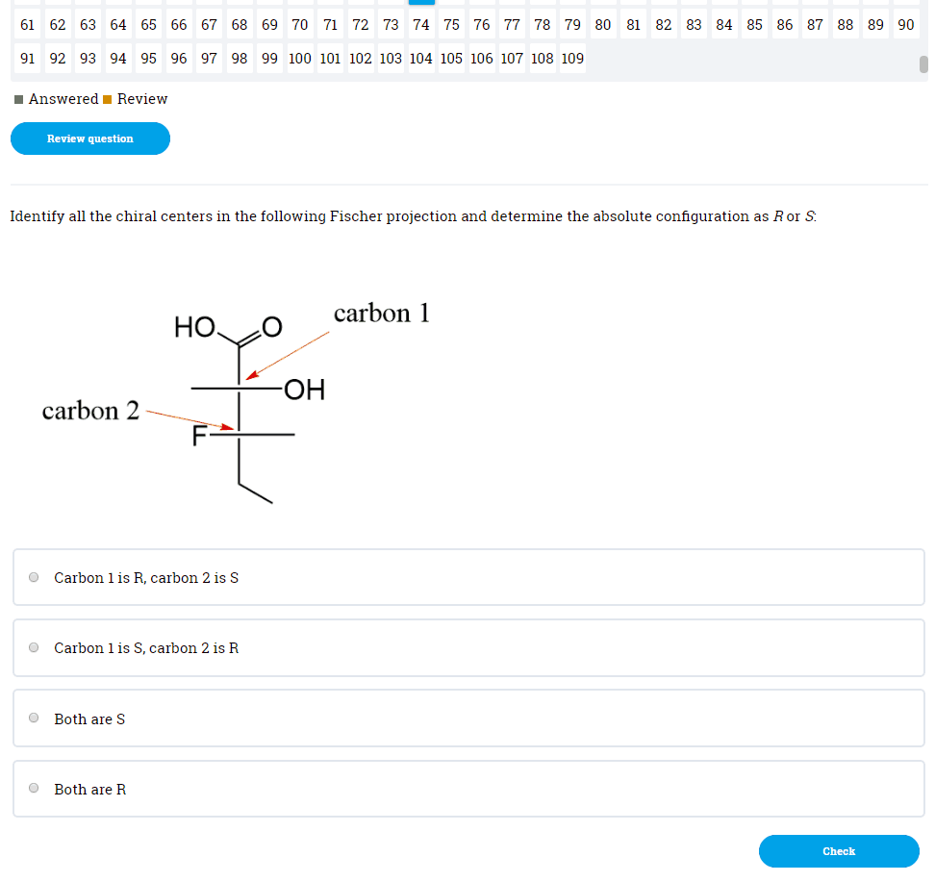The height and width of the screenshot is (882, 935).
Task: Click the Fischer projection structure image
Action: click(237, 404)
